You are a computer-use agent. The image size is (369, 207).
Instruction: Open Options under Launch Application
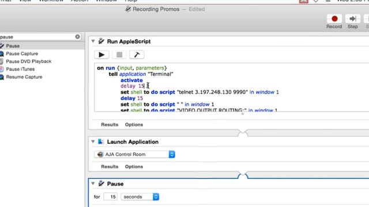coord(134,167)
